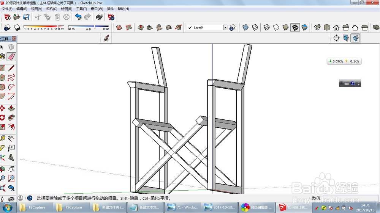The height and width of the screenshot is (213, 380).
Task: Expand the floating mini toolbar arrows
Action: 359,84
